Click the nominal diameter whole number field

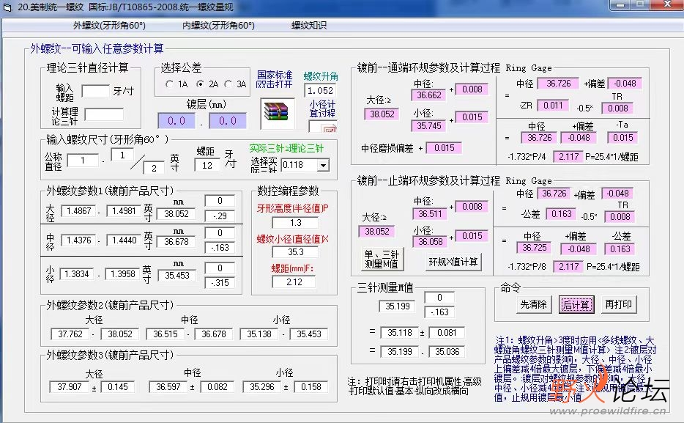[x=83, y=161]
